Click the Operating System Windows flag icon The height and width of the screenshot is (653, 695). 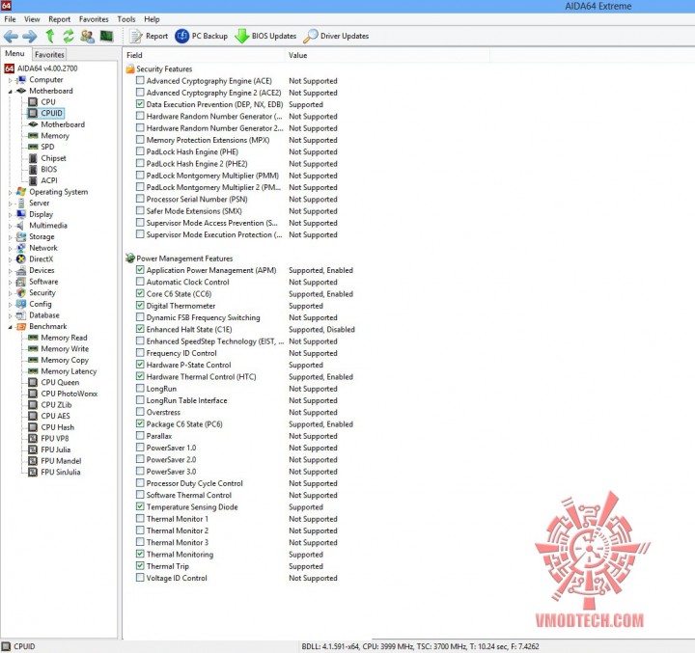tap(21, 191)
